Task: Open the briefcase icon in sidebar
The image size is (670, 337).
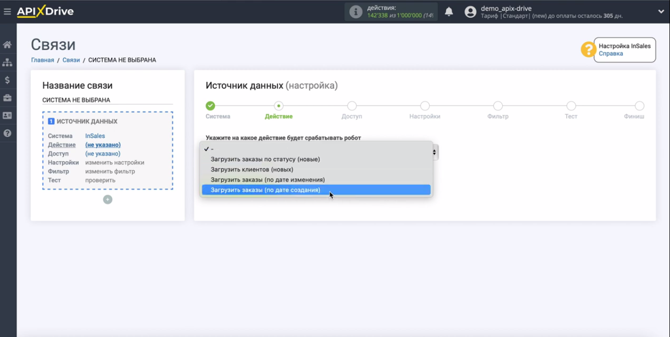Action: tap(7, 98)
